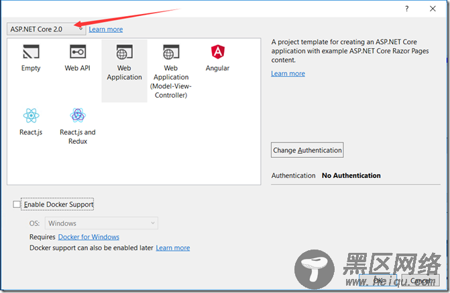Open the Docker for Windows link
Screen dimensions: 450x293
coord(89,237)
